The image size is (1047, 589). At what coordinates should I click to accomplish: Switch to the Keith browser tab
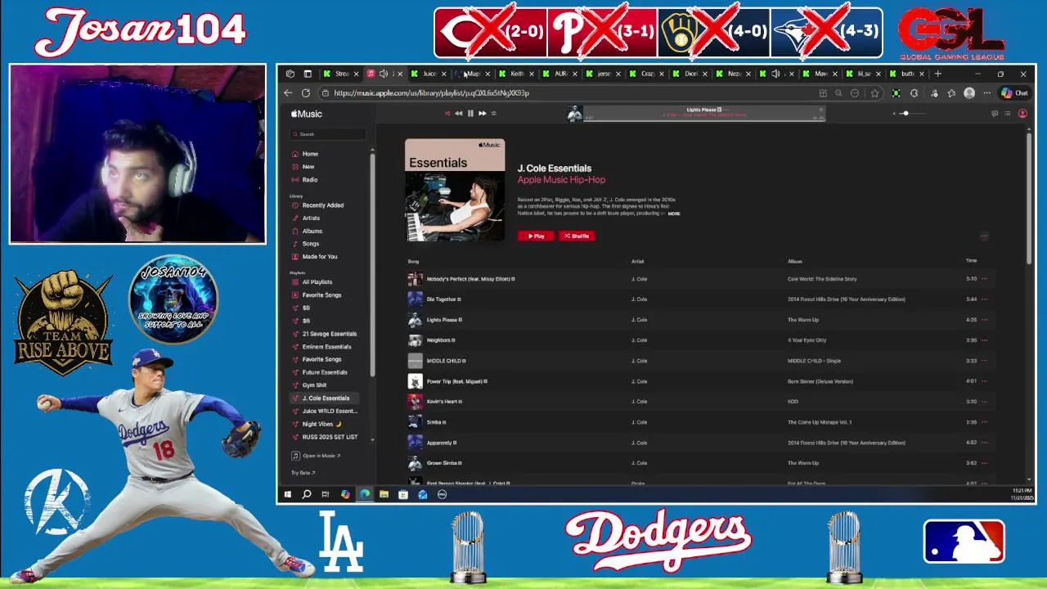[517, 74]
